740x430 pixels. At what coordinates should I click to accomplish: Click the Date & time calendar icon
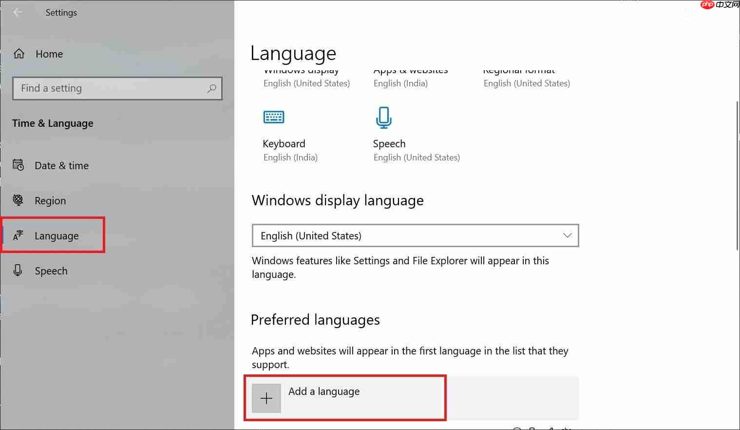click(18, 165)
